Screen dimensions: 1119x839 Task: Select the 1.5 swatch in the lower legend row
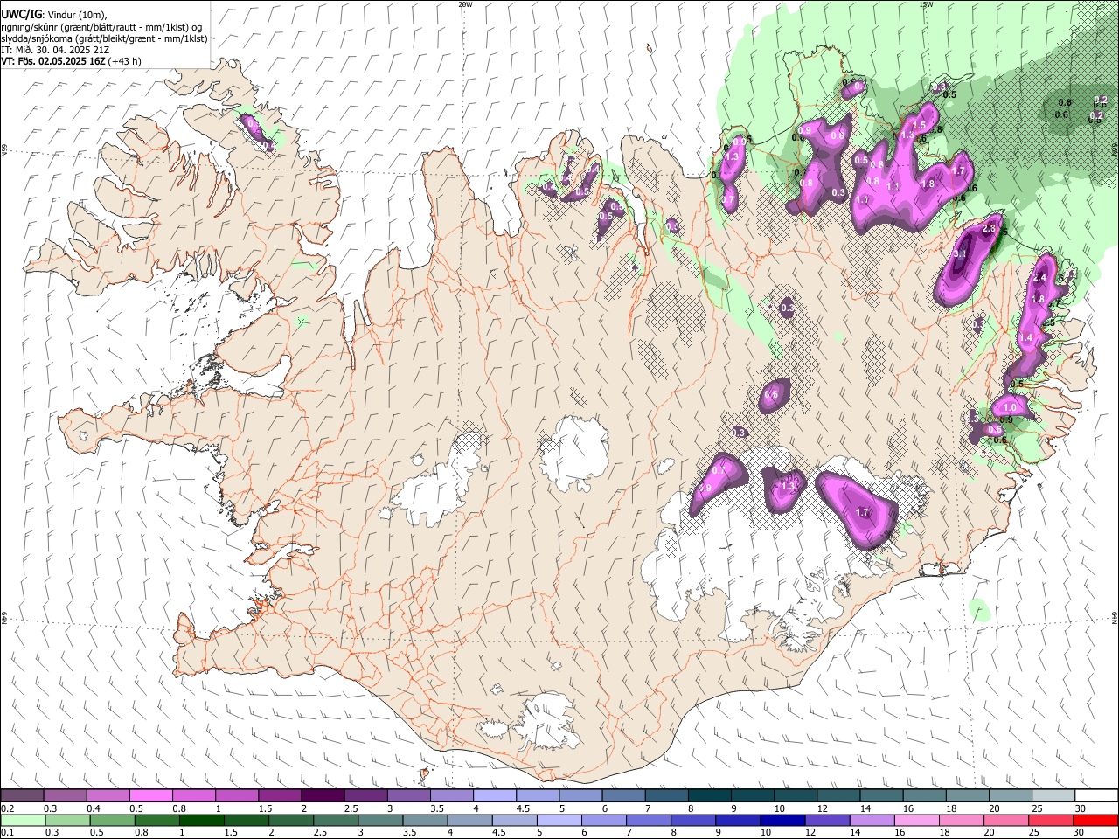coord(246,820)
